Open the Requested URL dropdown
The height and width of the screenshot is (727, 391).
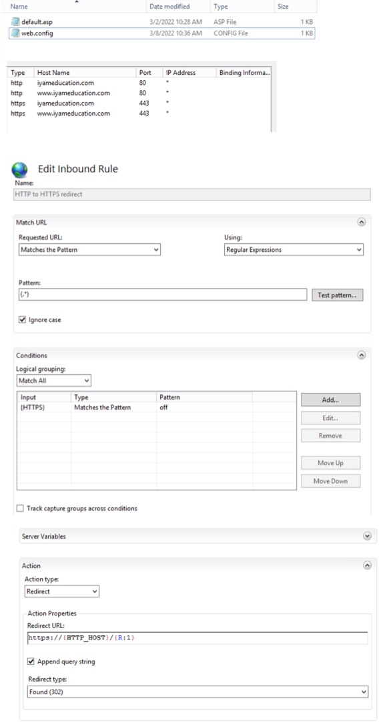click(x=89, y=249)
